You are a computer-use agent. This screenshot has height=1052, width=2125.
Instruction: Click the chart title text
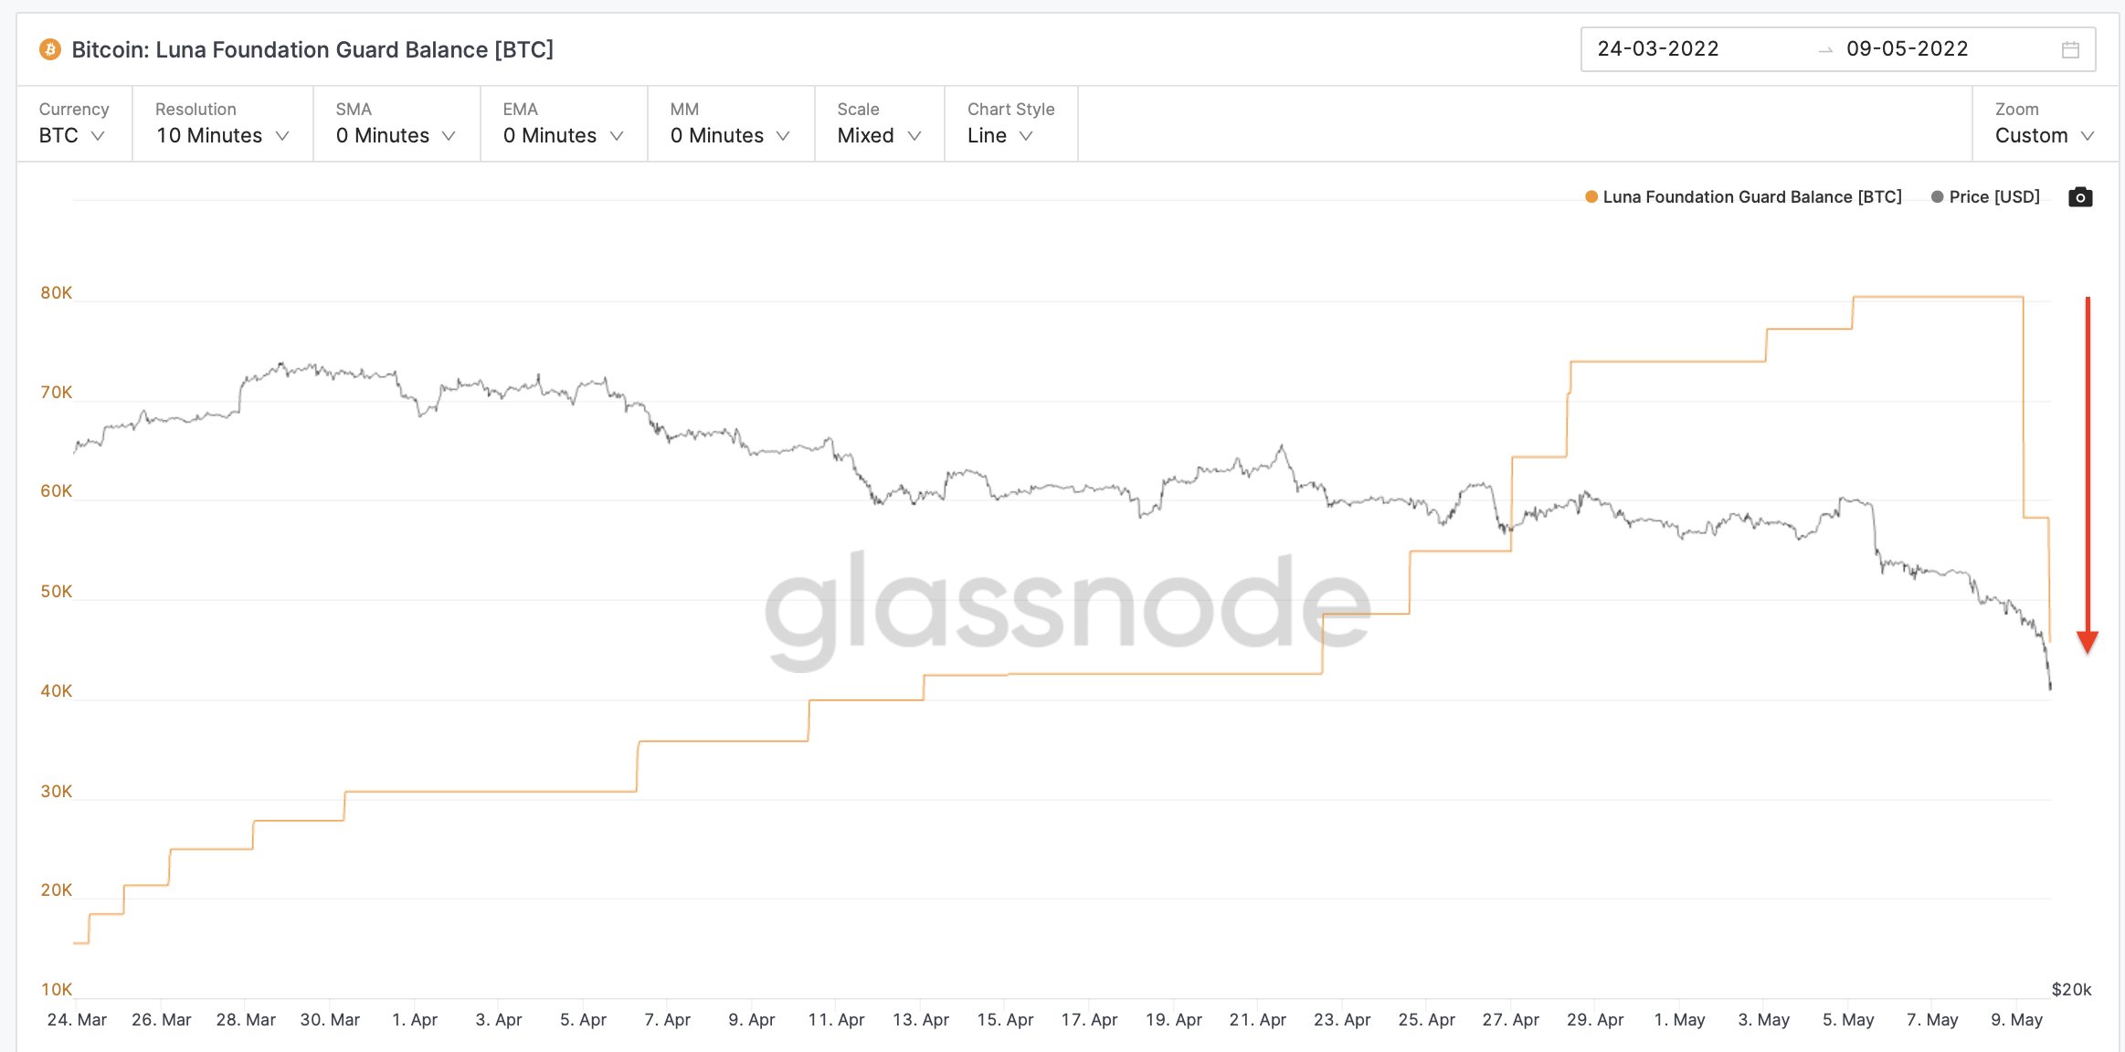click(312, 50)
